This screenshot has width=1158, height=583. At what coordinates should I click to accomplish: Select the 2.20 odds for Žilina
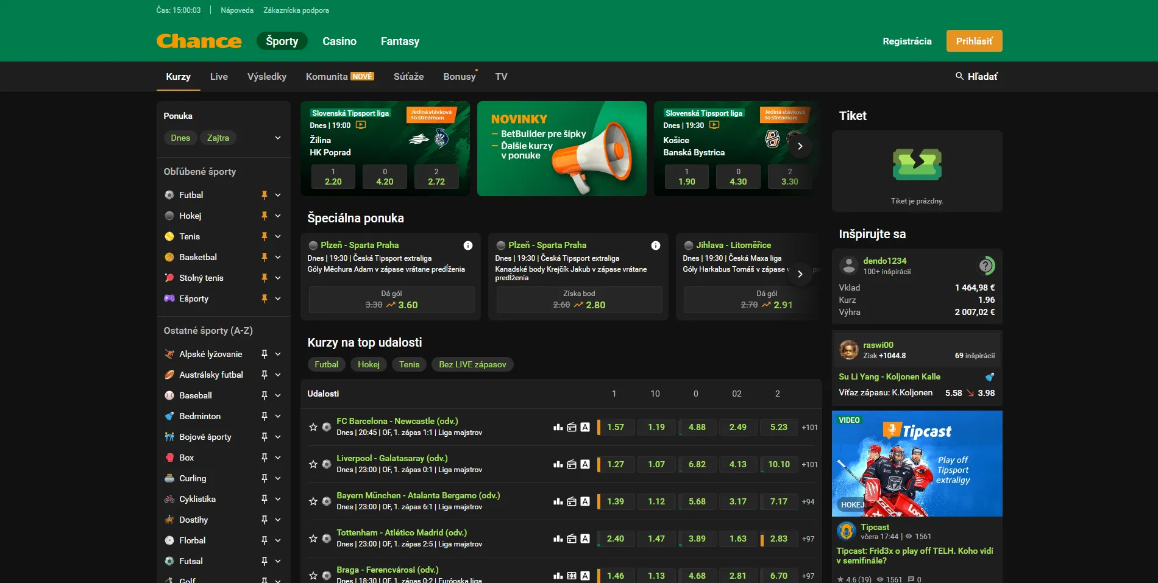coord(333,177)
